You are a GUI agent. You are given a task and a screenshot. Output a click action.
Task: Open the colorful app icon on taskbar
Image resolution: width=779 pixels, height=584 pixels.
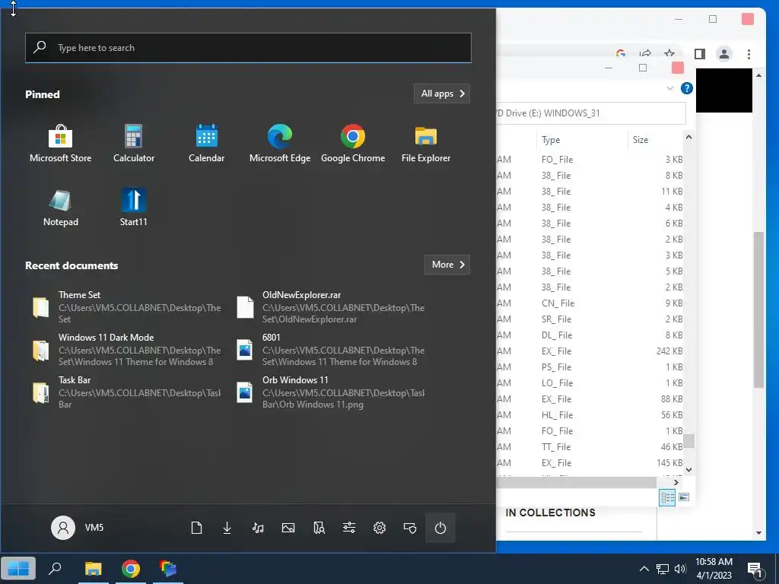tap(168, 569)
